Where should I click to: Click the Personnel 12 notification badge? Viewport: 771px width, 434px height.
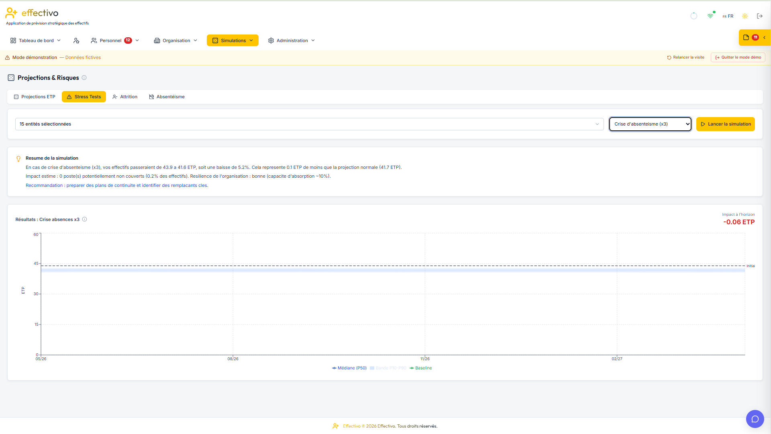click(x=128, y=41)
